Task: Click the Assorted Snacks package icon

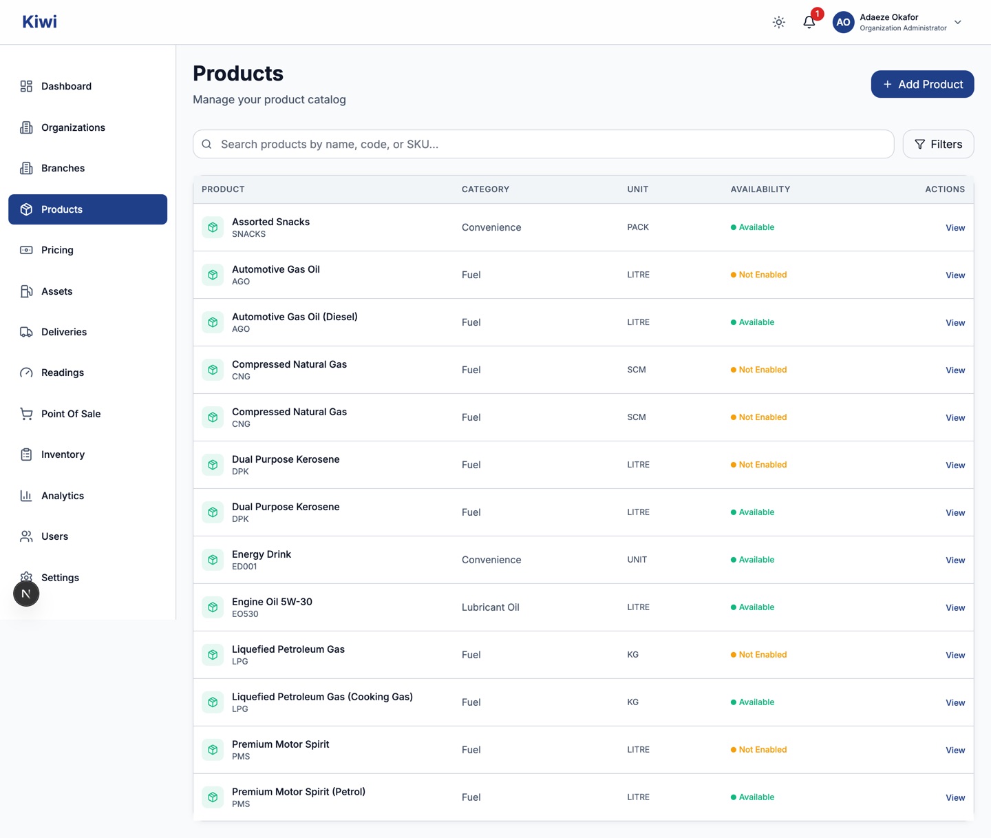Action: [213, 227]
